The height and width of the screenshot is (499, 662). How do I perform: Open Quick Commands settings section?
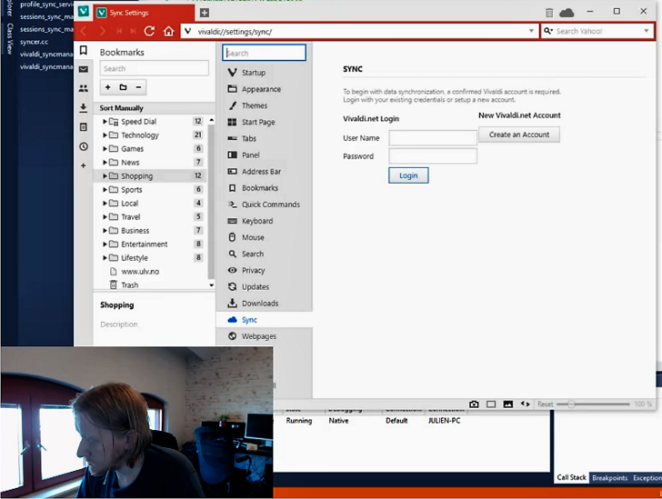pos(264,205)
